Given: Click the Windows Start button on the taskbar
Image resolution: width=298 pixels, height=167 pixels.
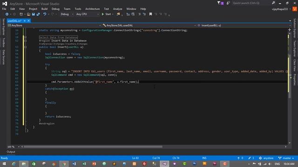Looking at the screenshot, I should (4, 164).
